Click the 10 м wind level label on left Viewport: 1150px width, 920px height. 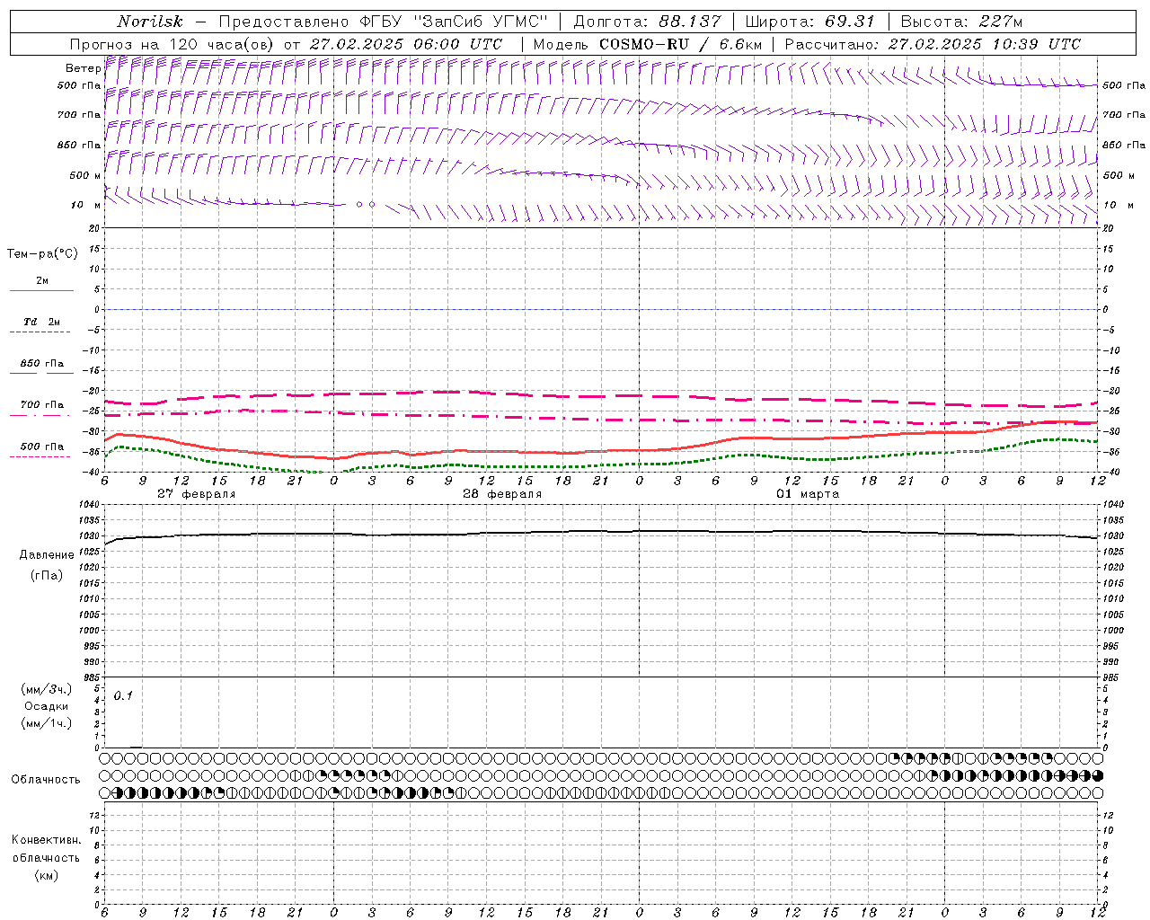(x=85, y=205)
